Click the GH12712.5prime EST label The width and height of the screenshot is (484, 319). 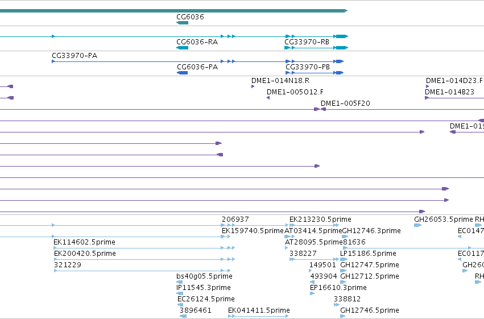coord(370,276)
